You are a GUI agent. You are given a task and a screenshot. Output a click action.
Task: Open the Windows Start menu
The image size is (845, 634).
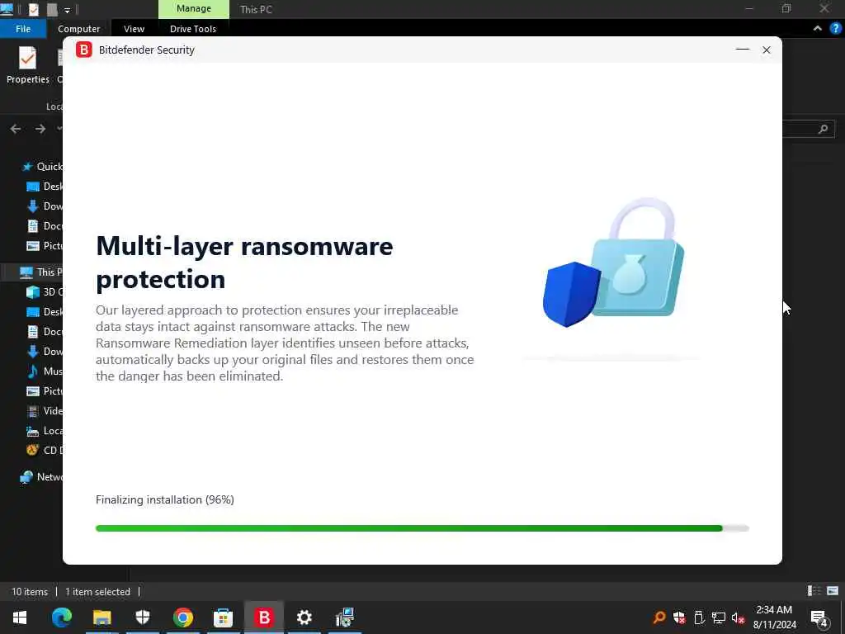(x=20, y=617)
